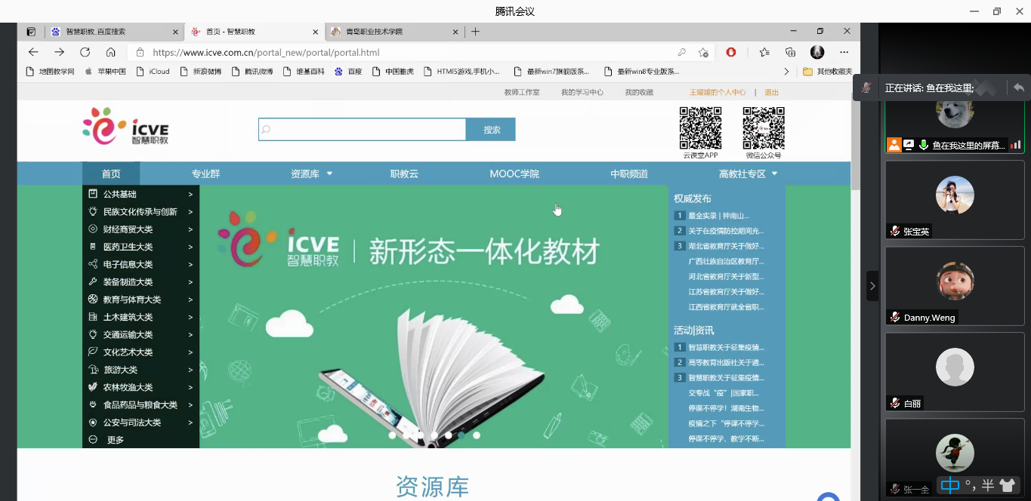Screen dimensions: 1031x501
Task: Click the reply arrow in speaker bar
Action: pos(1018,88)
